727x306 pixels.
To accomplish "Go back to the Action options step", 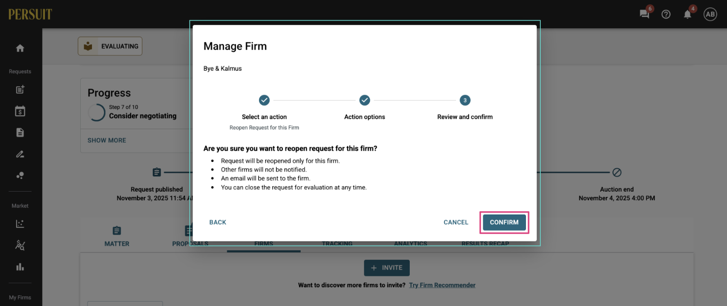I will (218, 222).
